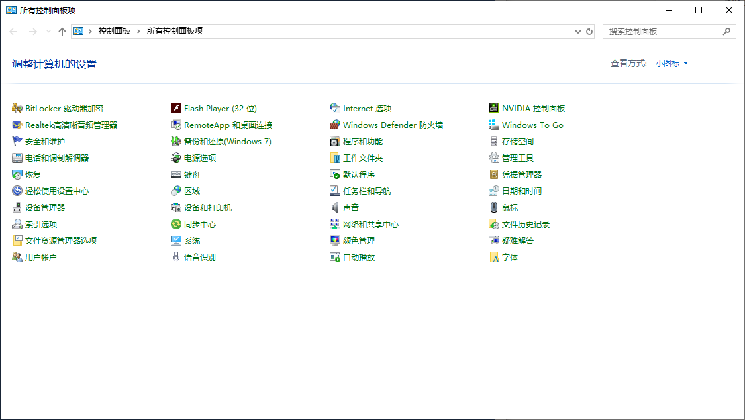
Task: Open 系统 link
Action: 192,241
